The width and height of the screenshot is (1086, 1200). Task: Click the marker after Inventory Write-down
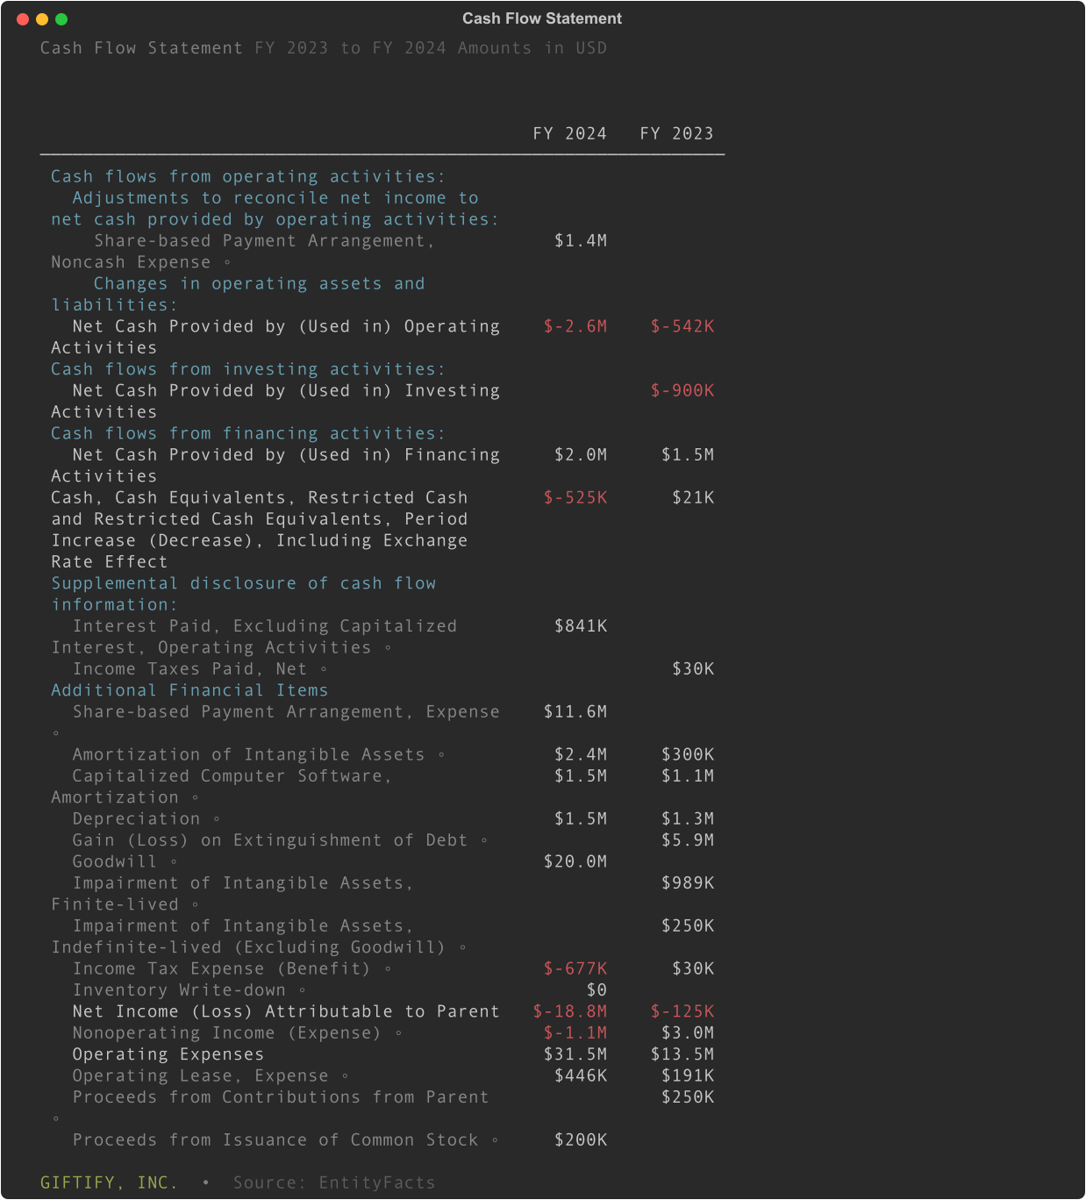303,991
